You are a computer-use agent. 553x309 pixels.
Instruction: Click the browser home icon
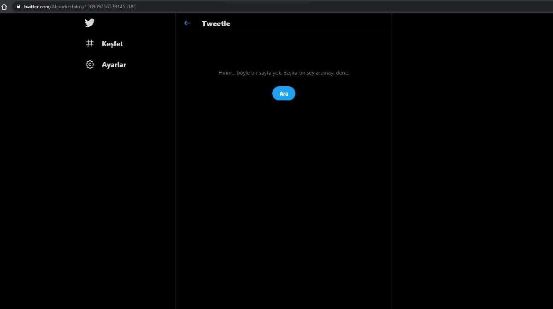click(x=4, y=6)
